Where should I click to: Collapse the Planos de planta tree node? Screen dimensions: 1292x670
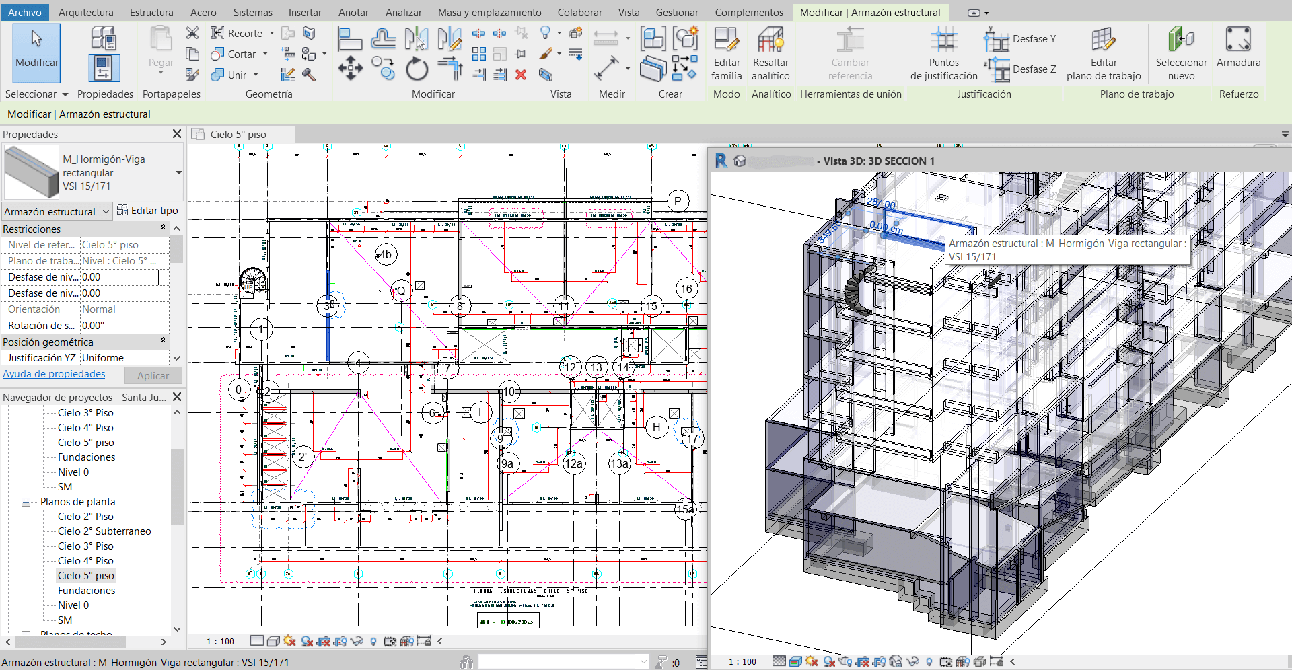26,502
